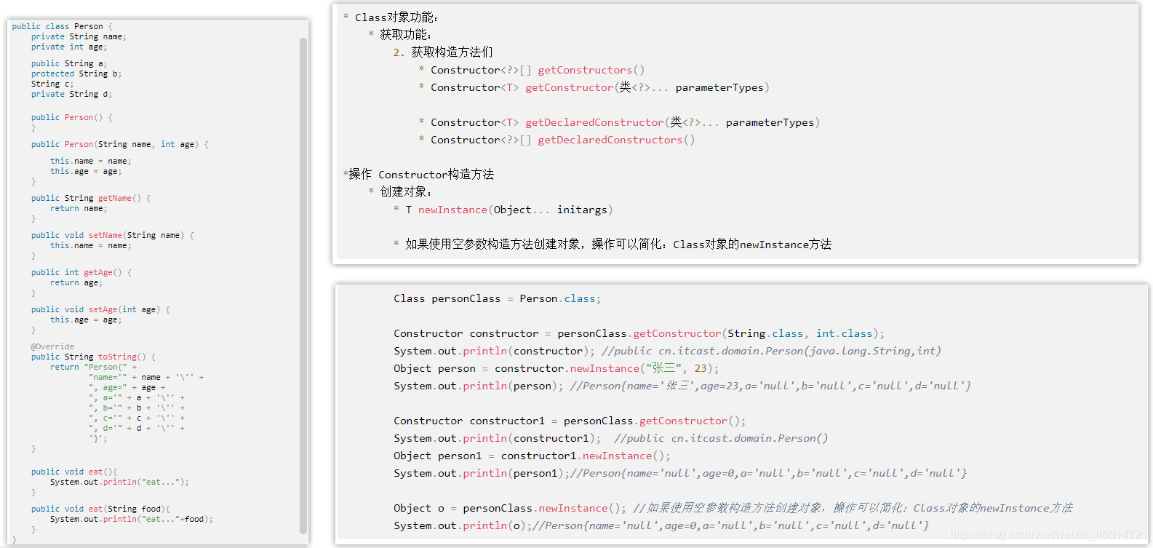The image size is (1153, 548).
Task: Click the 'public Person() {' constructor line
Action: click(71, 117)
